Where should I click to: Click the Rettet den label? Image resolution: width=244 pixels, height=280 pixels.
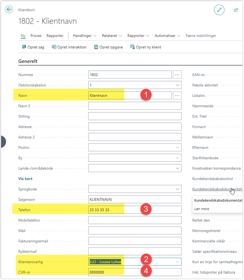click(201, 220)
